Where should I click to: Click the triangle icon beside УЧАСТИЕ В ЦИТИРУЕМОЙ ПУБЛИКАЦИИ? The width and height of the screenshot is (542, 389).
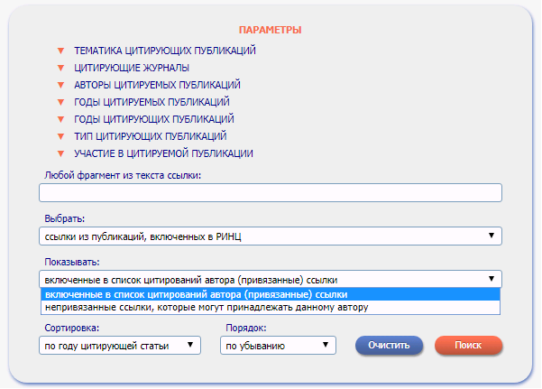[61, 153]
